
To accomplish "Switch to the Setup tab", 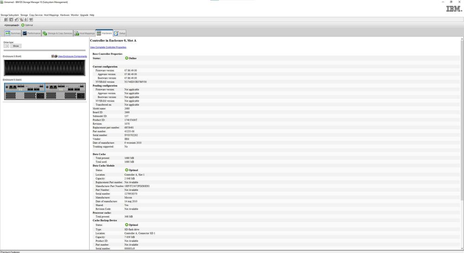I will [x=120, y=33].
